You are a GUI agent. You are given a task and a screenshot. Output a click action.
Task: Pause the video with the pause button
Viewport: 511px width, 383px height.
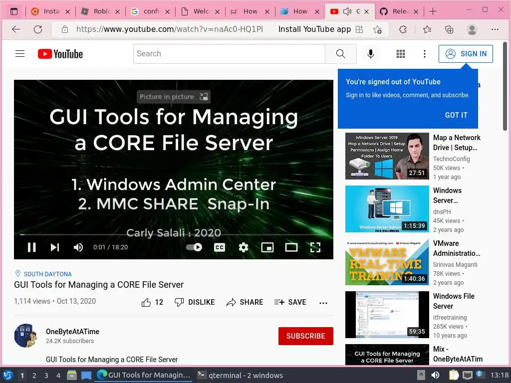31,247
